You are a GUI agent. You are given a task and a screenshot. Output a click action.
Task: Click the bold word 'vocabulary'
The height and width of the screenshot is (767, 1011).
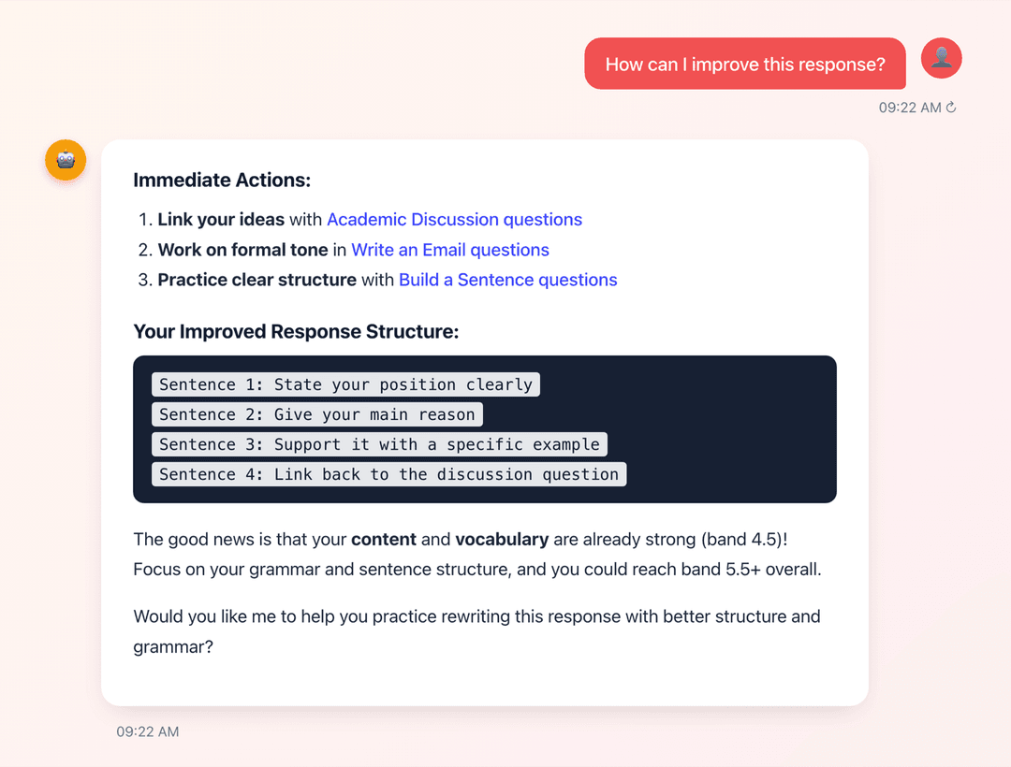click(x=502, y=540)
